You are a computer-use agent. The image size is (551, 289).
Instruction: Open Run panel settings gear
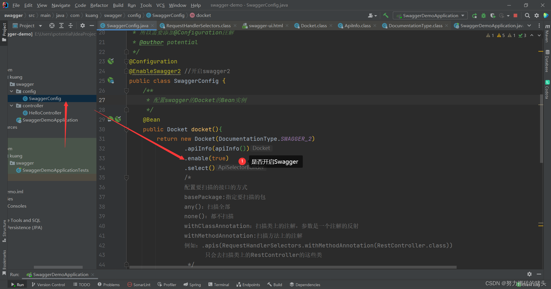[x=529, y=274]
